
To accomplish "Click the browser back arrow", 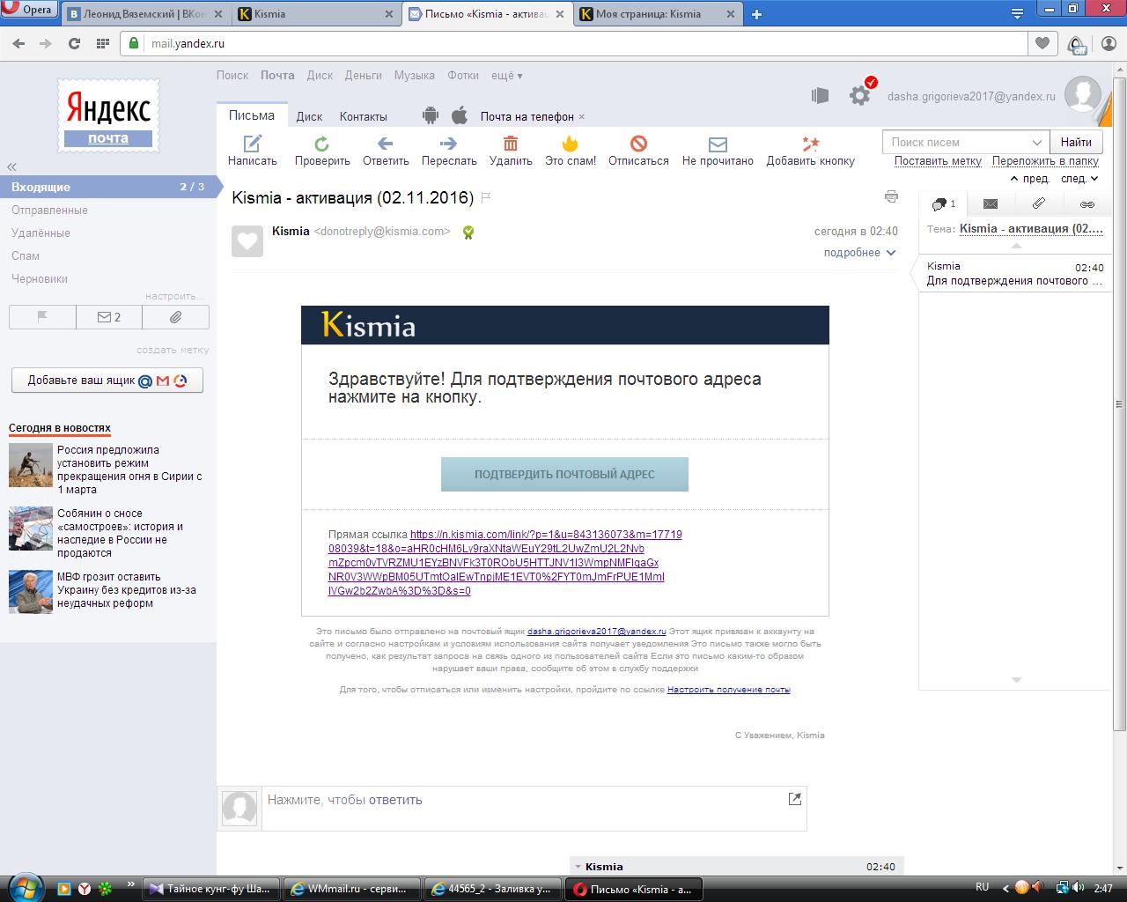I will pos(18,43).
